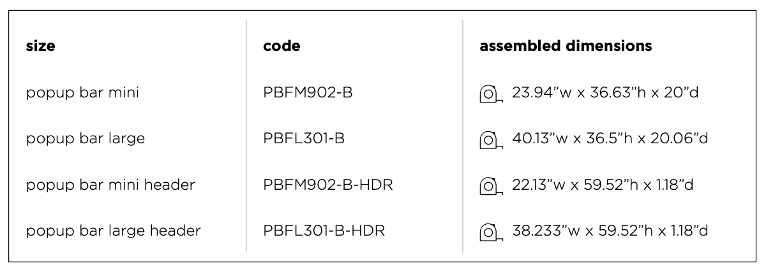Click the 38.233"w x 59.52"h x 1.18"d dimensions text

click(x=610, y=231)
